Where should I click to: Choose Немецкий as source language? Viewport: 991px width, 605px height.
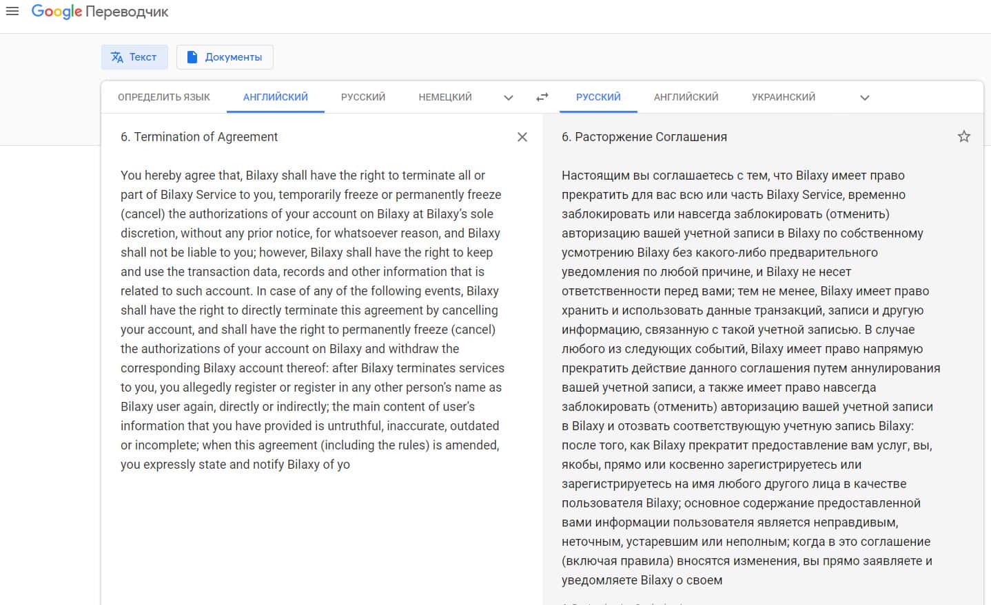445,97
